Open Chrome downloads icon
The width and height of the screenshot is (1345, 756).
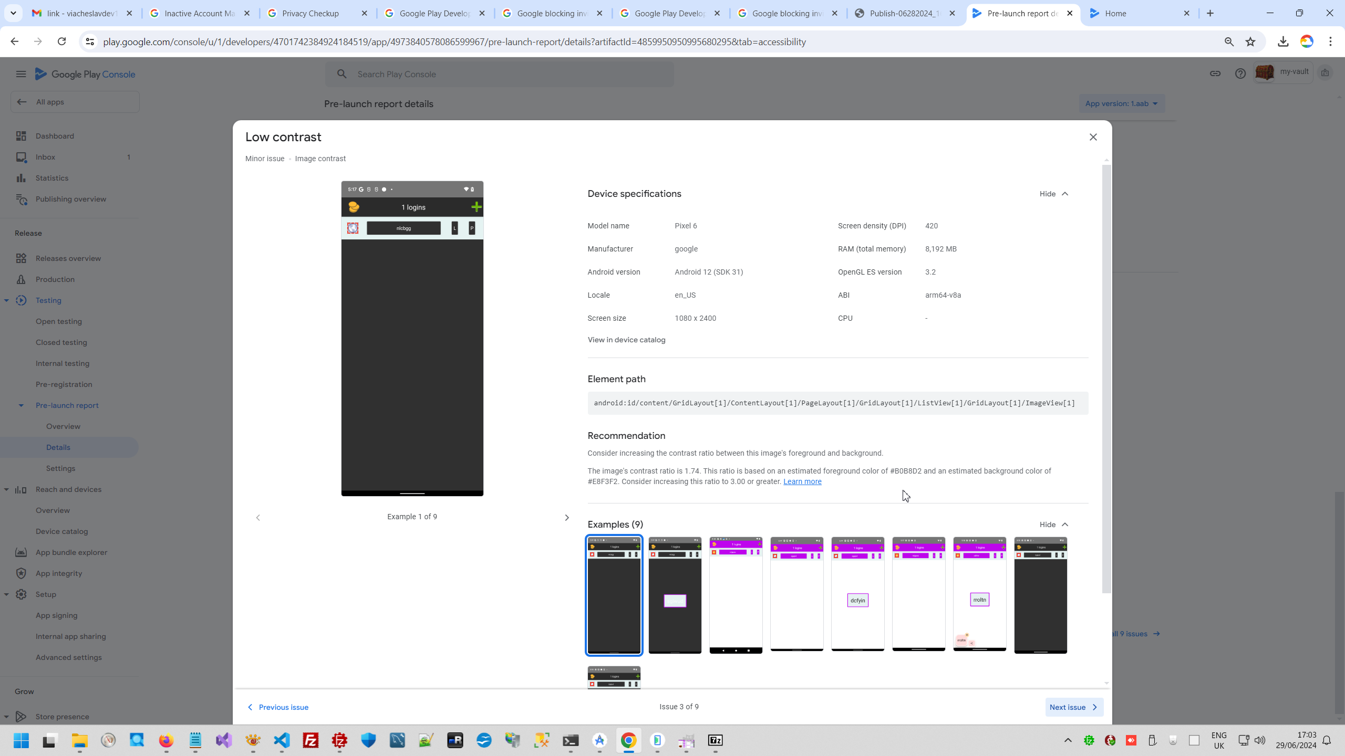click(x=1282, y=42)
